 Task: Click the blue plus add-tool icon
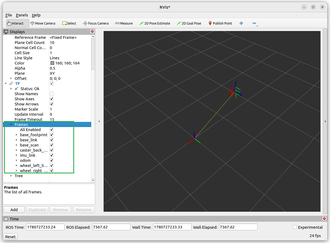[241, 23]
